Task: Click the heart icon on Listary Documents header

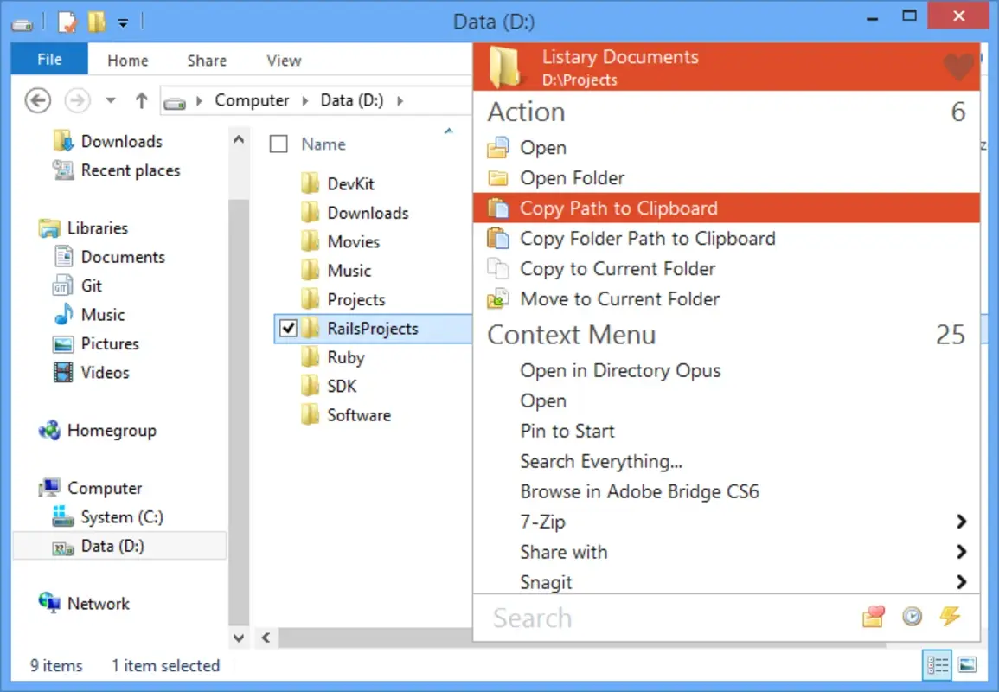Action: 958,67
